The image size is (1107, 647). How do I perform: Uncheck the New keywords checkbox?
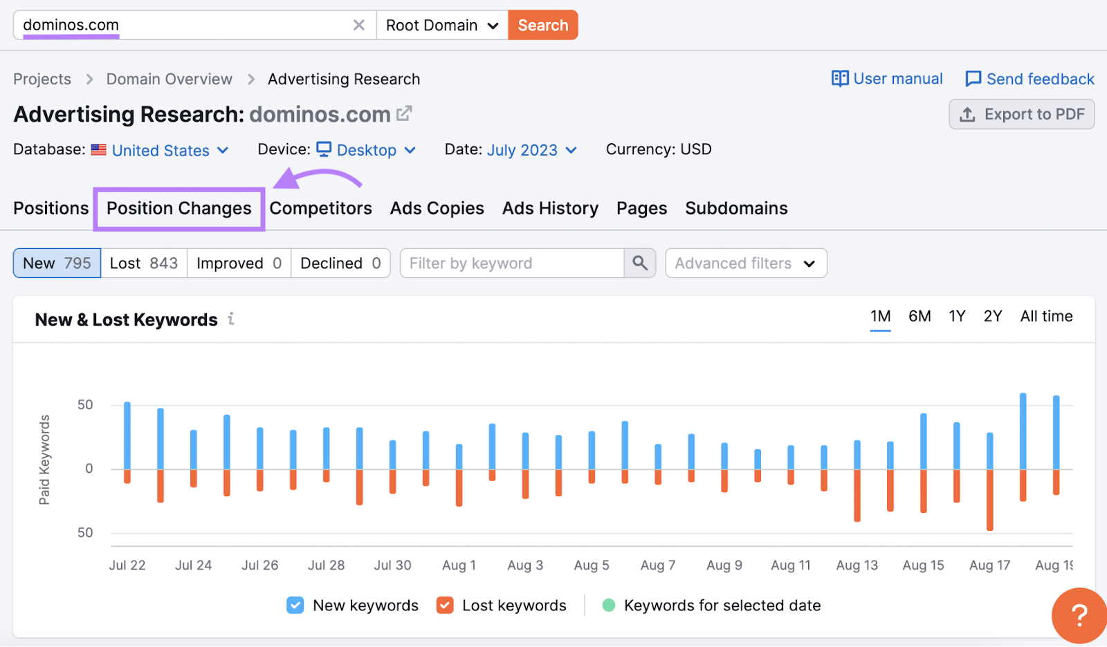click(295, 605)
